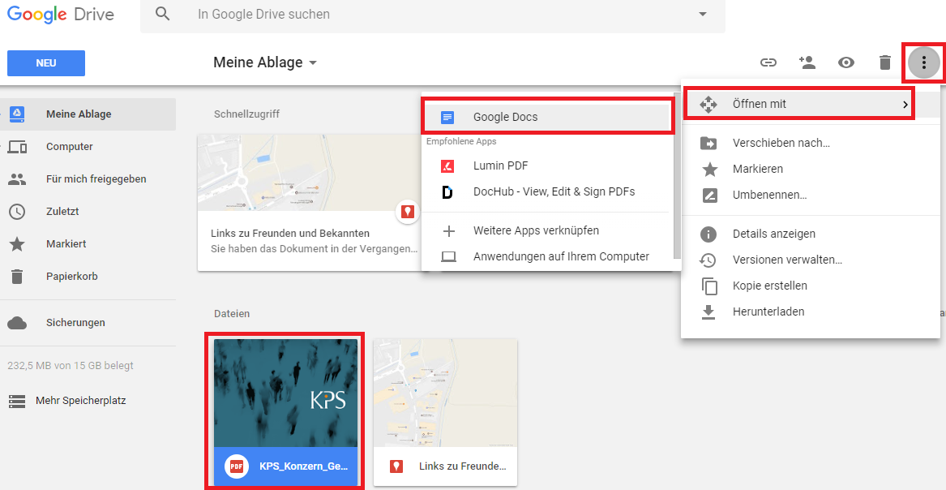Open 'Links zu Freunden und Bekannten' quick access card
This screenshot has width=946, height=490.
pos(309,203)
